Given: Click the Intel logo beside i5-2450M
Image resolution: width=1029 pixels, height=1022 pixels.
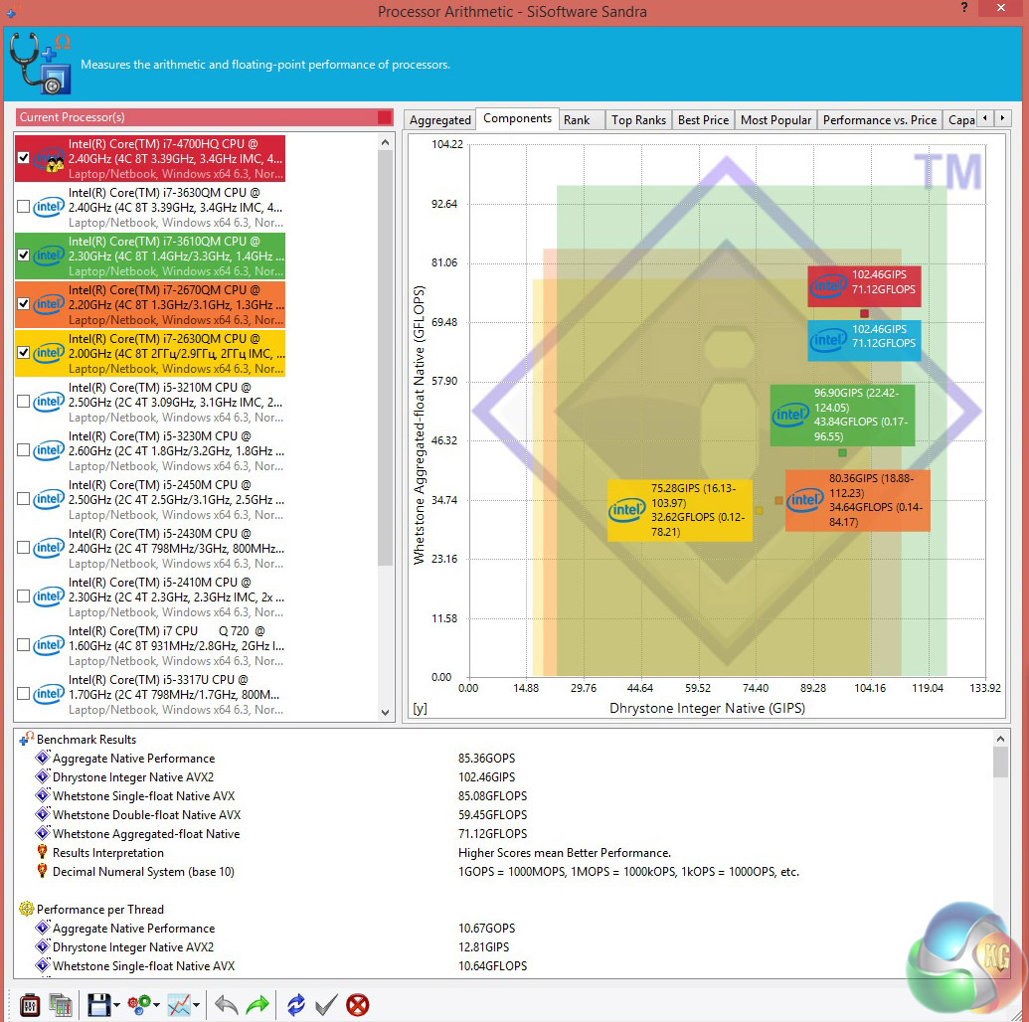Looking at the screenshot, I should tap(49, 499).
